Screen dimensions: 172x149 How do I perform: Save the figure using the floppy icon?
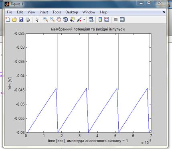(21, 20)
